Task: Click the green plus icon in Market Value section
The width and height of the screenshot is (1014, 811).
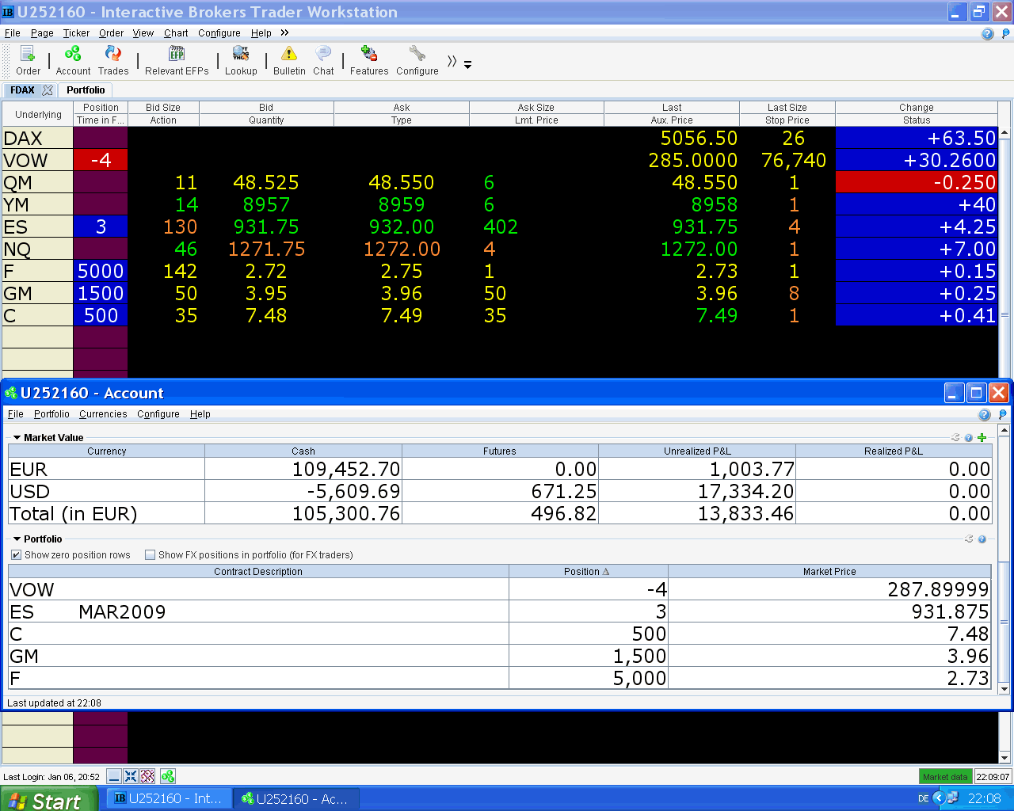Action: [982, 437]
